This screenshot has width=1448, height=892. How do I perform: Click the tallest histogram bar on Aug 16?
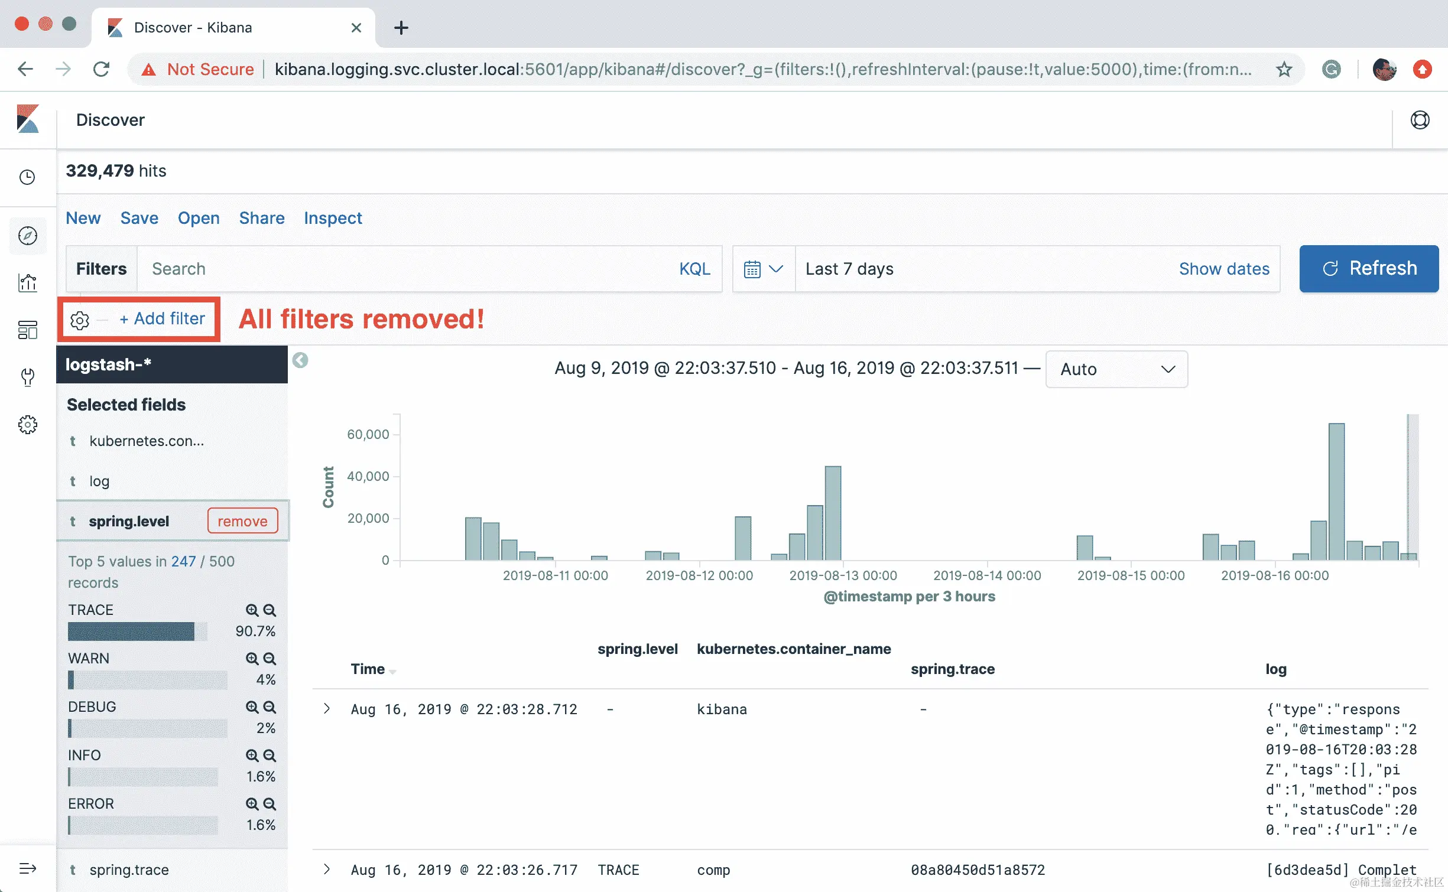click(1336, 491)
